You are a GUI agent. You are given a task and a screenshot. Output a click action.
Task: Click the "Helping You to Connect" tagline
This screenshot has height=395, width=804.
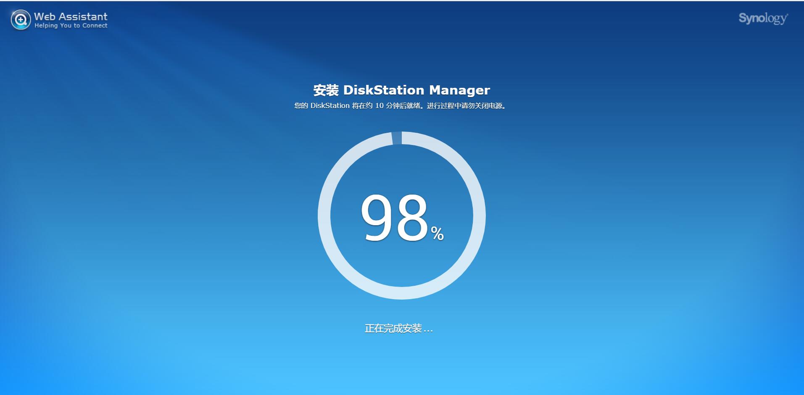(x=71, y=26)
